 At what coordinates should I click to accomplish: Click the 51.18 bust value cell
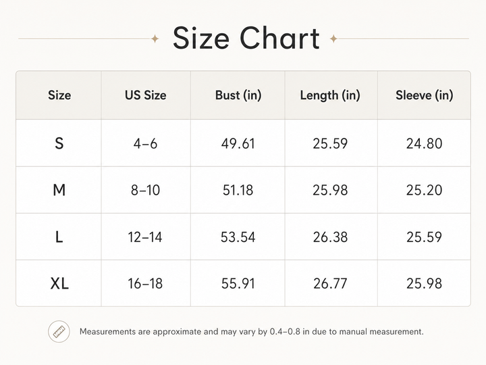238,190
